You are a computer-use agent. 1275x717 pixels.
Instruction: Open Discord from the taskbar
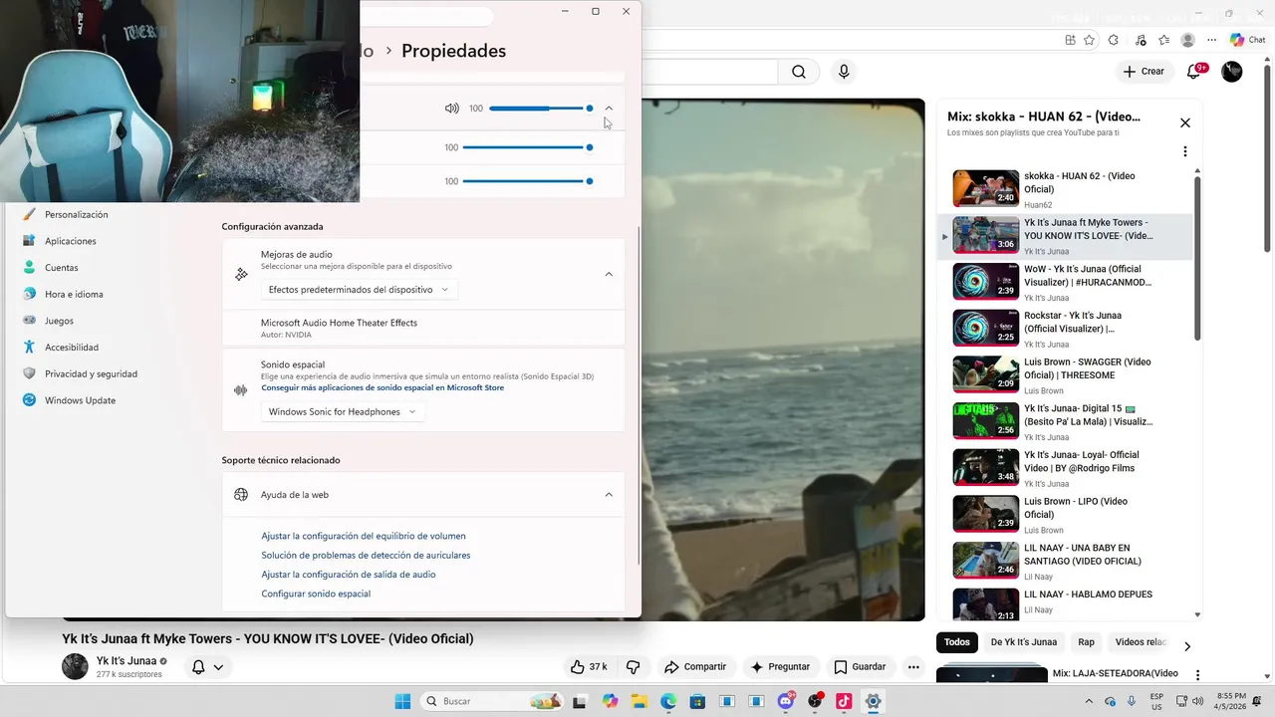point(786,701)
